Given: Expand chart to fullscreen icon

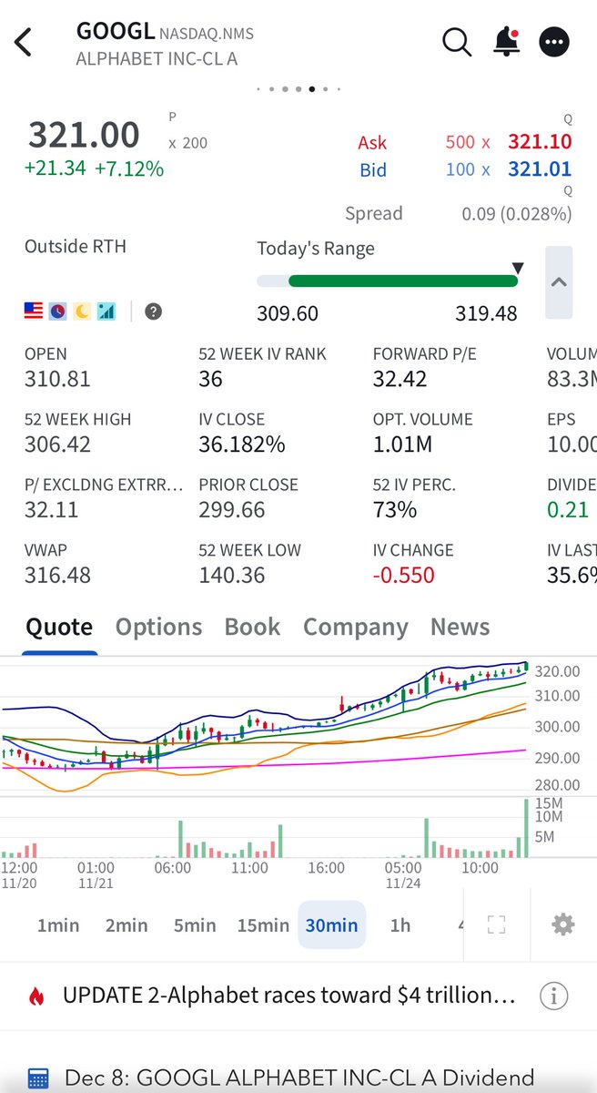Looking at the screenshot, I should (x=496, y=924).
